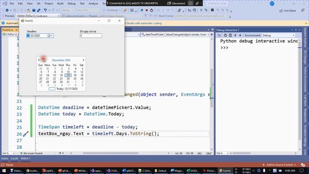Stop debugging with the red square
Viewport: 309px width, 174px height.
[147, 10]
